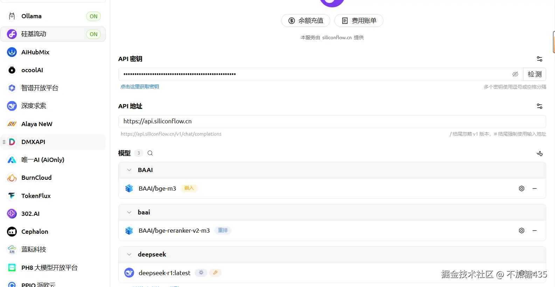
Task: Click 余额充值 button
Action: 306,21
